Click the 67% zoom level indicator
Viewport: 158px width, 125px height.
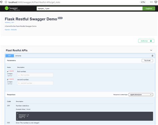click(x=143, y=2)
